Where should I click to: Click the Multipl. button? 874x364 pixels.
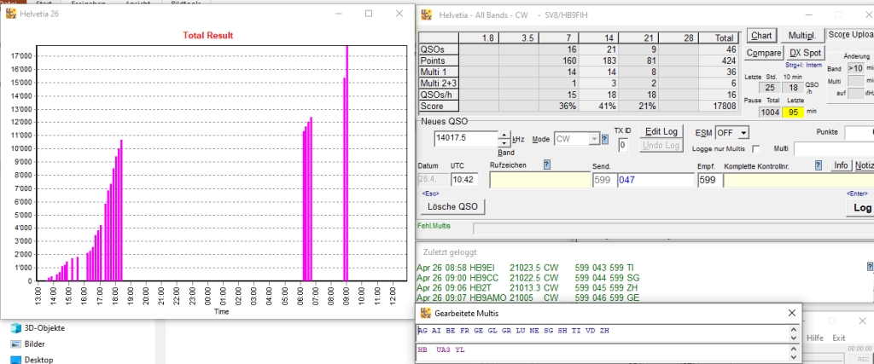(802, 36)
